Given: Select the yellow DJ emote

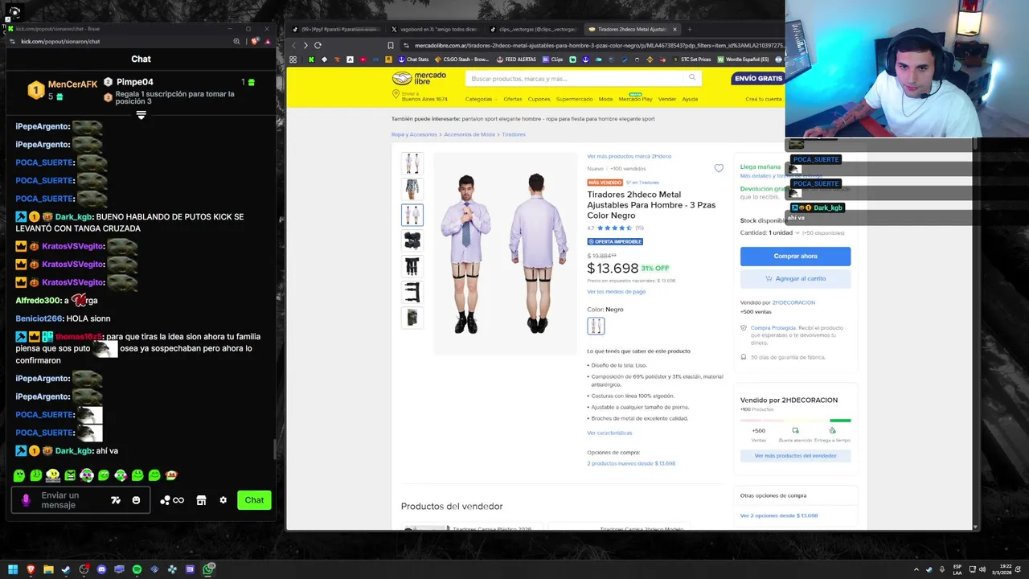Looking at the screenshot, I should pos(53,475).
